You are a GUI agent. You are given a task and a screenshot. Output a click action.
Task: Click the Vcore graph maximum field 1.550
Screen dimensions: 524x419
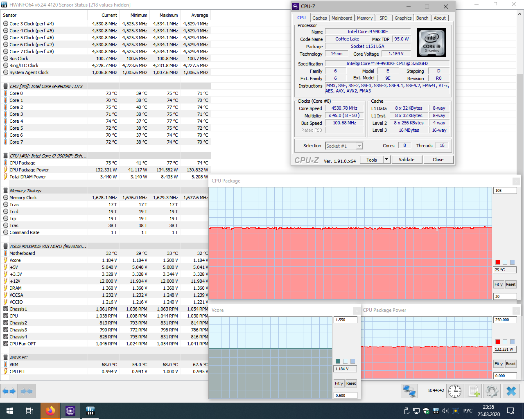(x=346, y=320)
